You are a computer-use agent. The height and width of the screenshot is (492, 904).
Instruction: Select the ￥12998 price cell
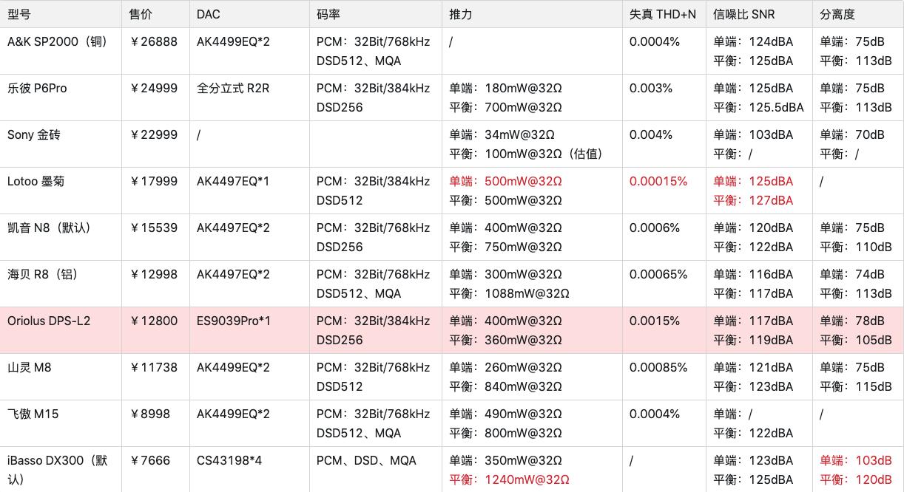(x=153, y=275)
